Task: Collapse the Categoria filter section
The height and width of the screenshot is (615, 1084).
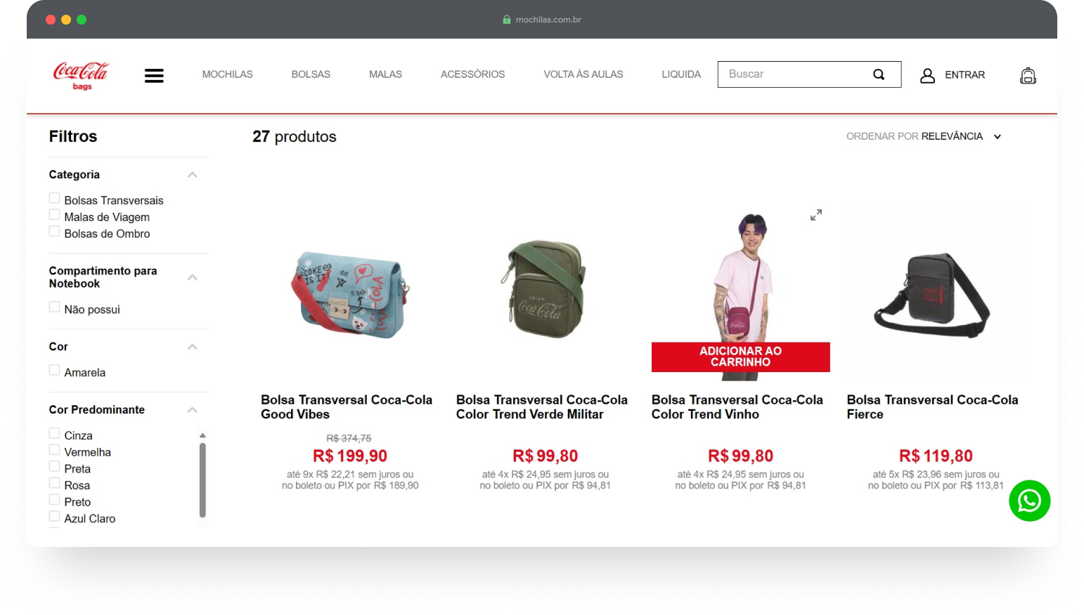Action: 193,175
